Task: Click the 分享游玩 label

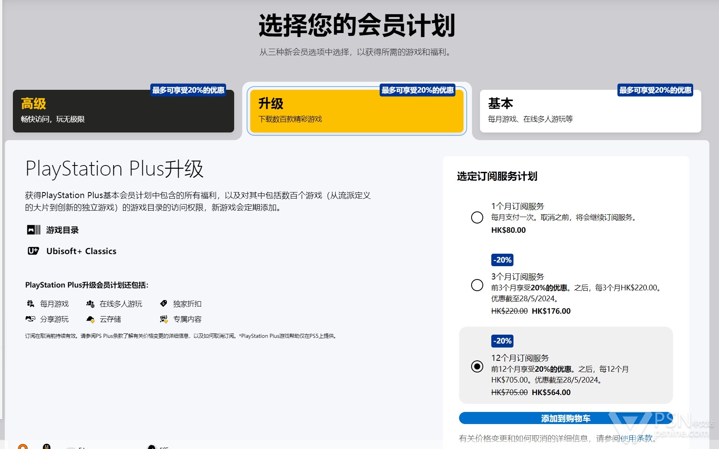Action: (x=54, y=319)
